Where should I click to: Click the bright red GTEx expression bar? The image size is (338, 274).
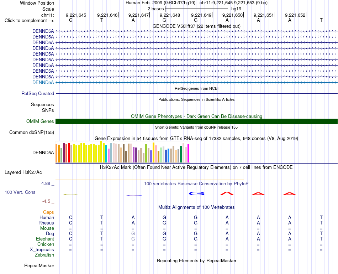click(x=69, y=152)
